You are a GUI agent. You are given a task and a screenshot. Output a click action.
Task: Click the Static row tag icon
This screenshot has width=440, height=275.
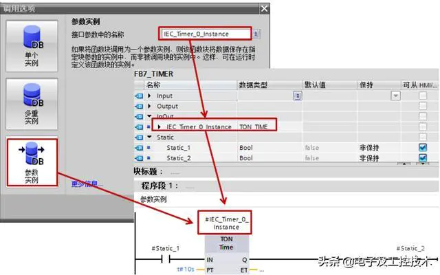click(139, 137)
